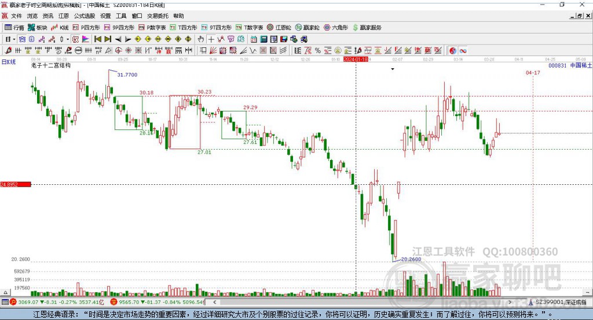Click the black right arrow icon
Screen dimensions: 593x320
click(128, 39)
